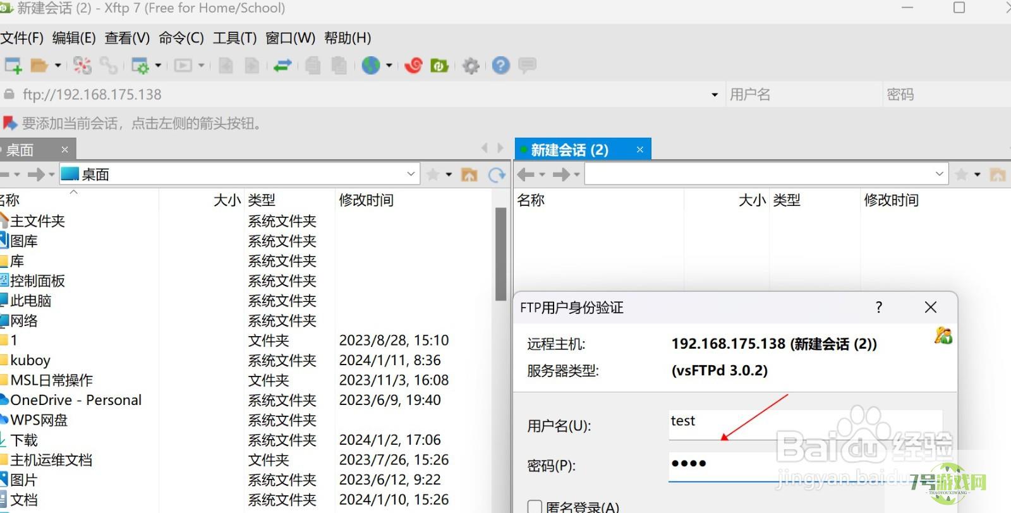
Task: Click the local pane favorites star icon
Action: click(433, 174)
